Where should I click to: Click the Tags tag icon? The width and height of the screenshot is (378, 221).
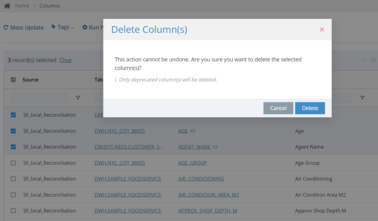tap(54, 27)
